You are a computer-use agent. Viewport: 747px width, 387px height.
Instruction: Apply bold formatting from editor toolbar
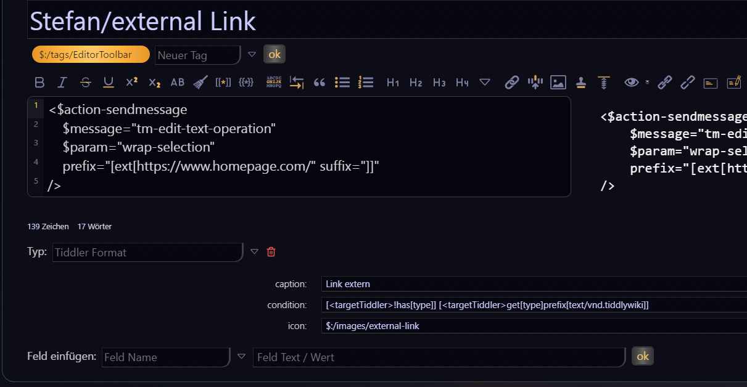pyautogui.click(x=39, y=83)
